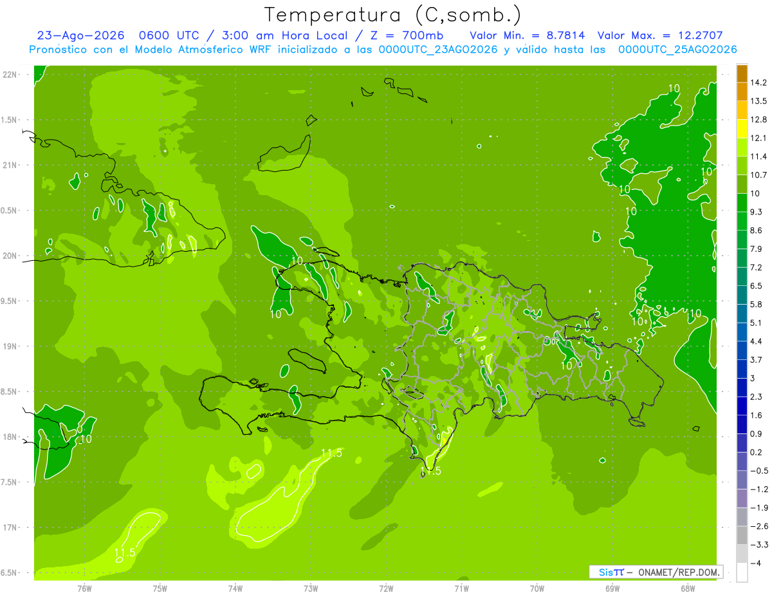Pick the gray swatch between -3.3 and -2.6
772x597 pixels.
click(742, 535)
